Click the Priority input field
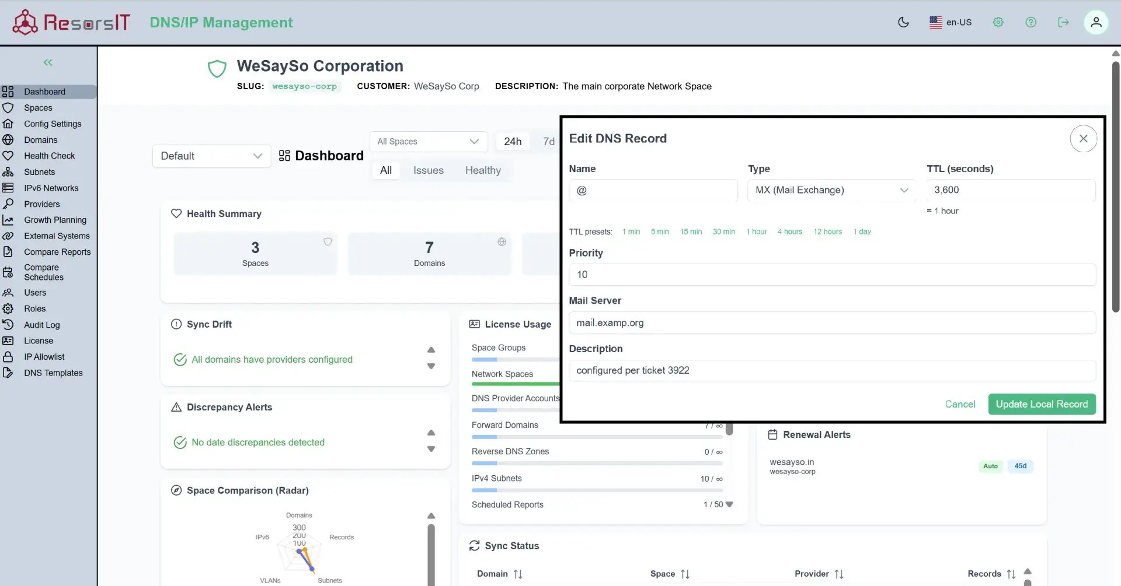Screen dimensions: 1121x586 pyautogui.click(x=832, y=275)
